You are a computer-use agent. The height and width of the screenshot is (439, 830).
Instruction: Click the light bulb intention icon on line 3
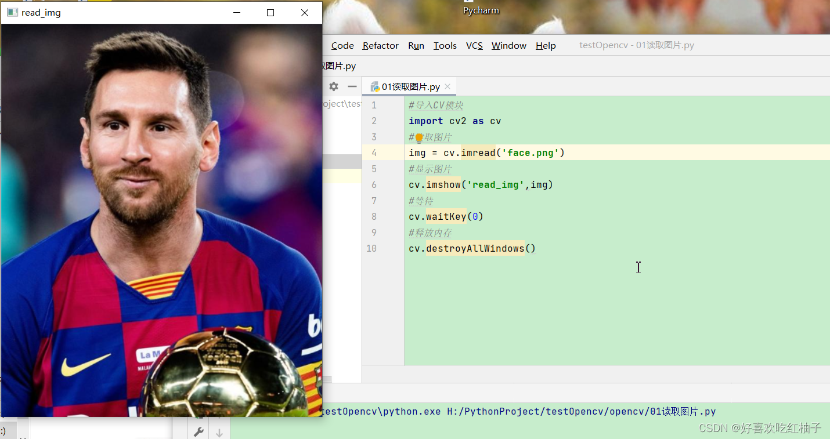click(418, 137)
